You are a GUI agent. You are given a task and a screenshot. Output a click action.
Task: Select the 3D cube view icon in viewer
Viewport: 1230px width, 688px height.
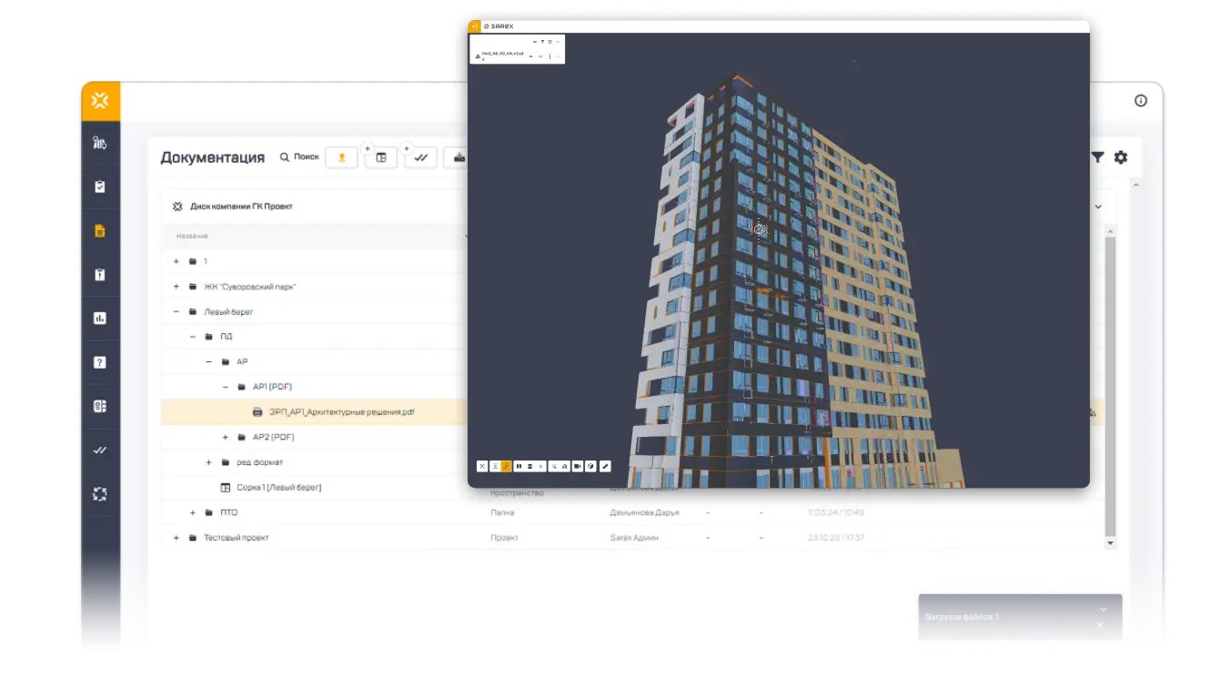tap(590, 466)
